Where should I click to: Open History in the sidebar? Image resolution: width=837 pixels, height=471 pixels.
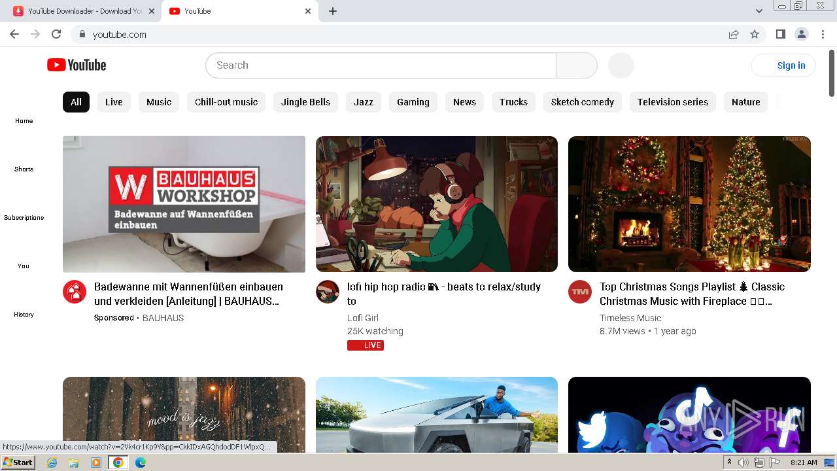click(24, 314)
